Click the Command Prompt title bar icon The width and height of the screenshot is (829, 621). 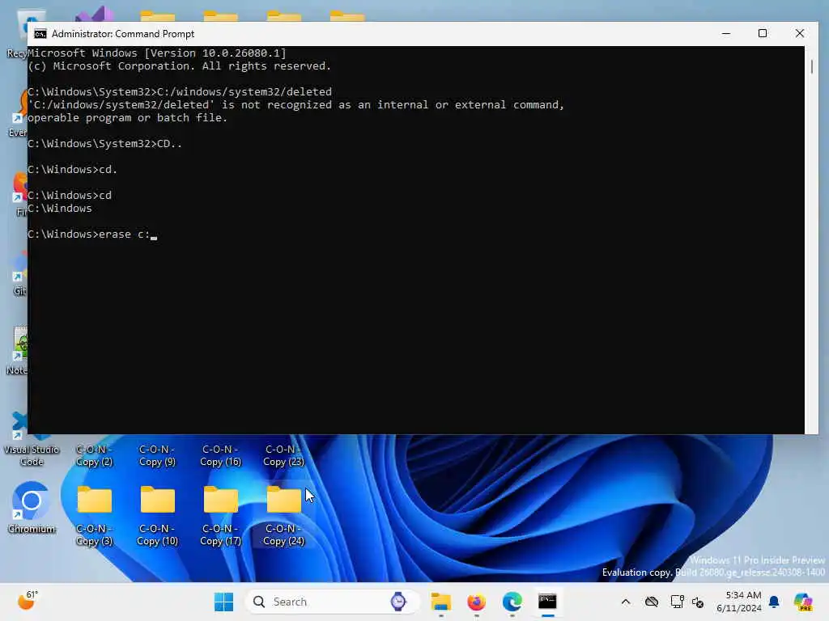[x=40, y=34]
